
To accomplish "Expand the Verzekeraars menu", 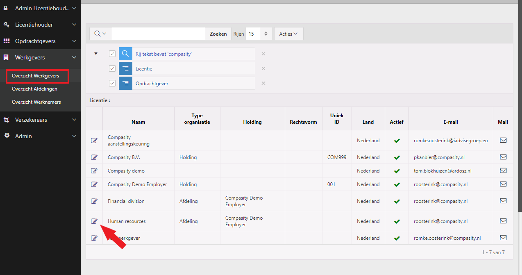I will tap(74, 120).
